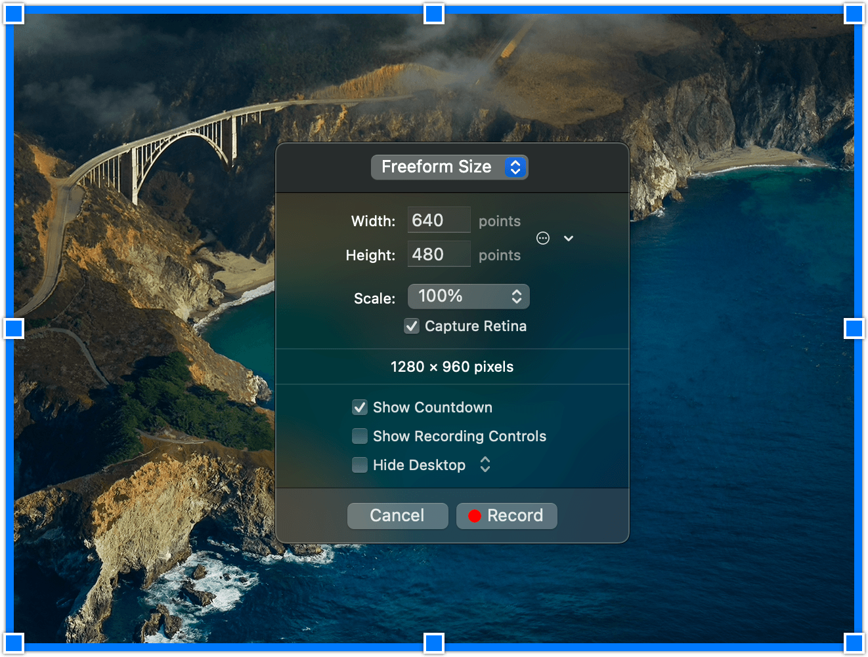868x657 pixels.
Task: Open the Freeform Size preset dropdown
Action: [x=450, y=167]
